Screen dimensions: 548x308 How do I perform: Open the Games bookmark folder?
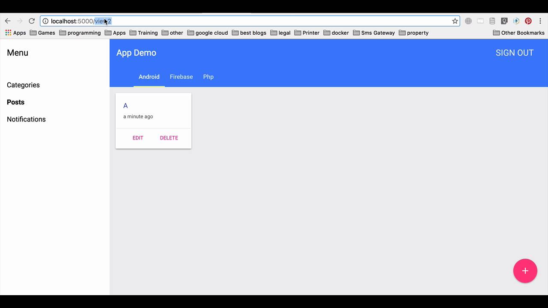[x=42, y=33]
